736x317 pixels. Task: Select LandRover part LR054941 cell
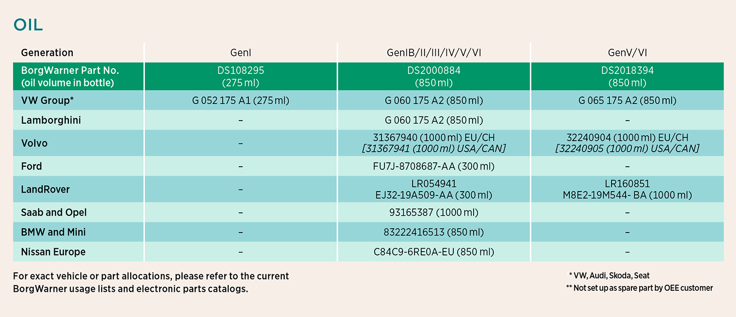[x=434, y=190]
